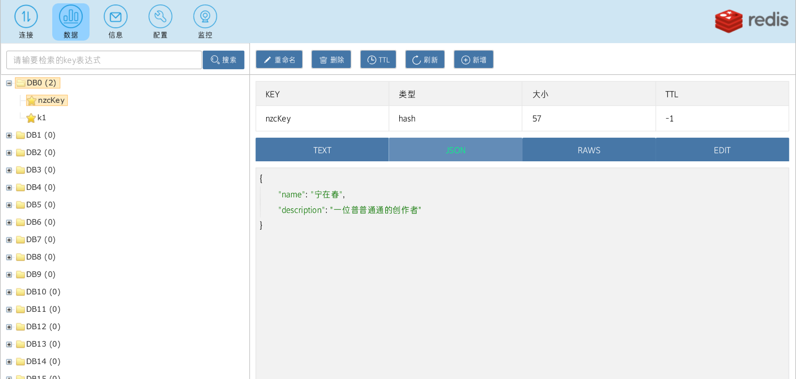Screen dimensions: 796x379
Task: Click the 搜索 search button
Action: 223,60
